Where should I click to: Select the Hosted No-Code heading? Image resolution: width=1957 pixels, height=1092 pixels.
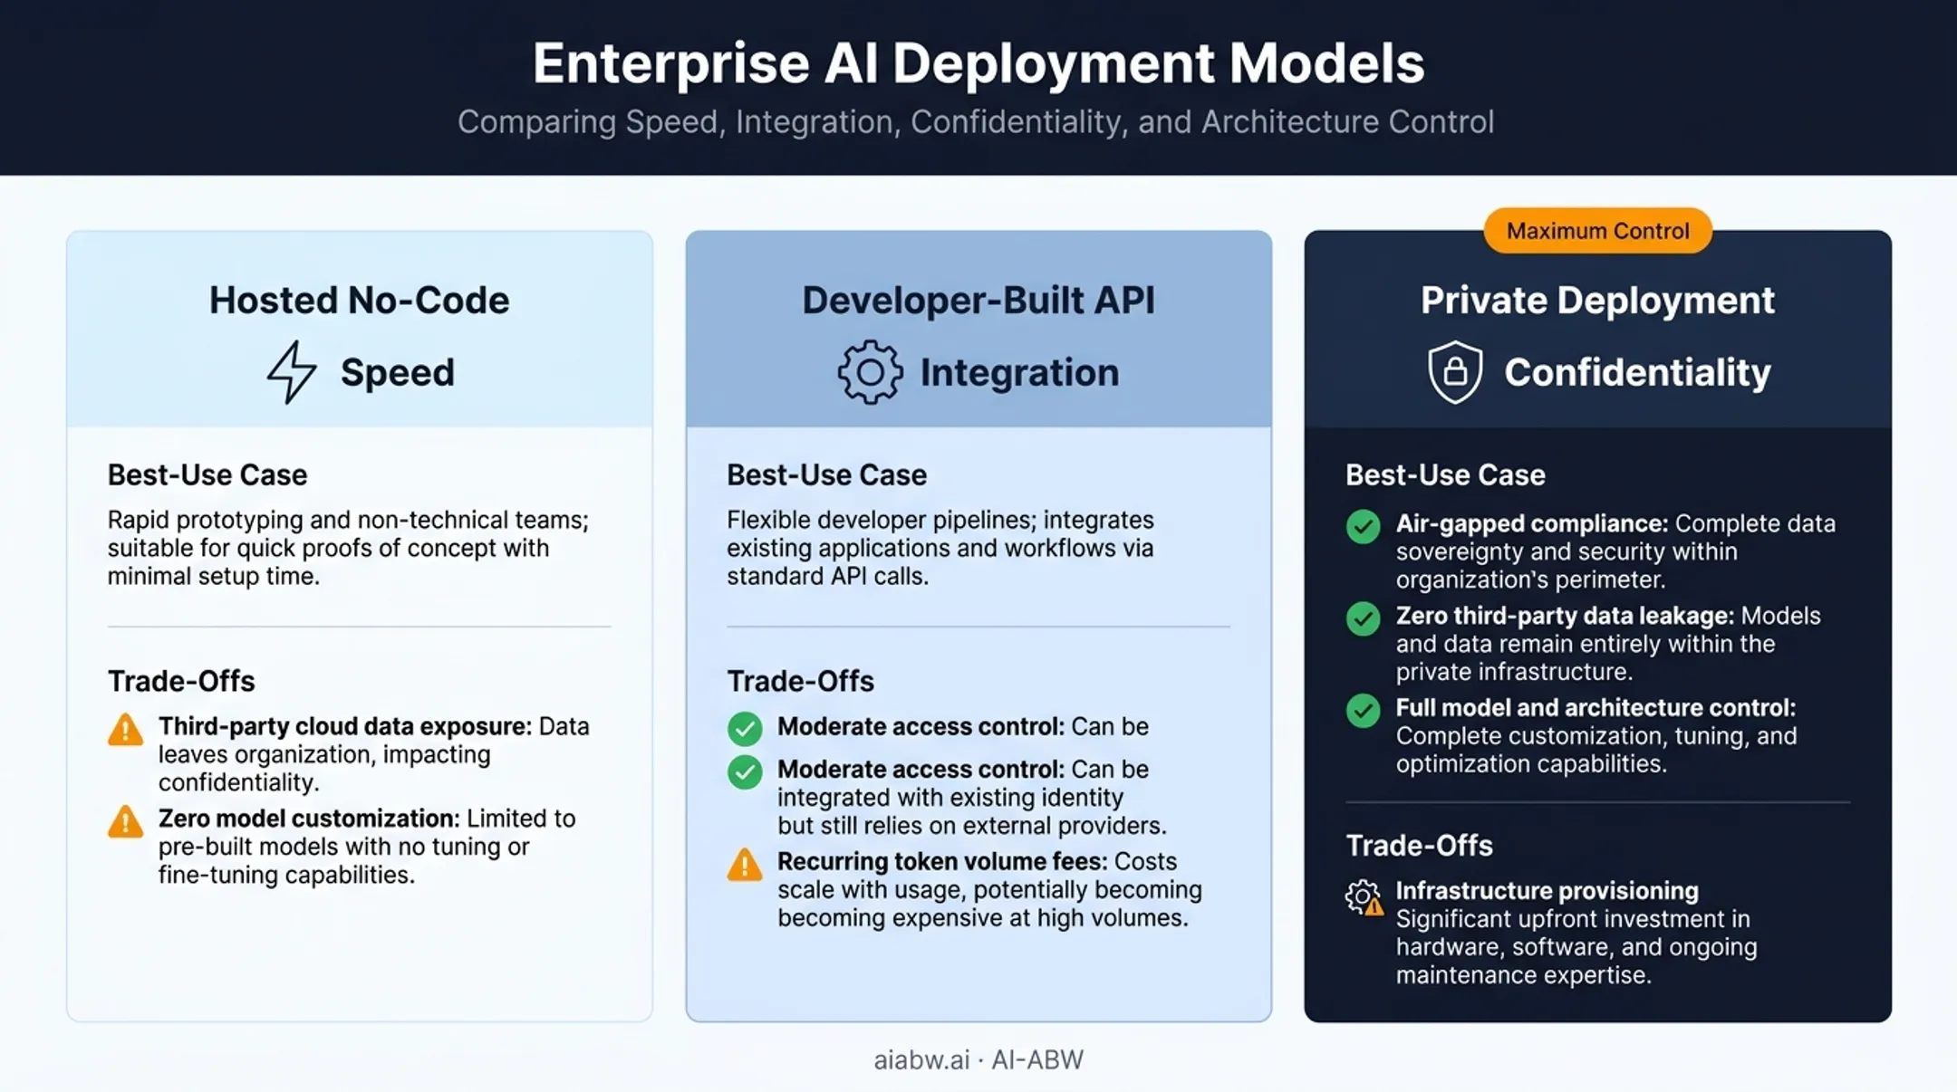coord(360,300)
